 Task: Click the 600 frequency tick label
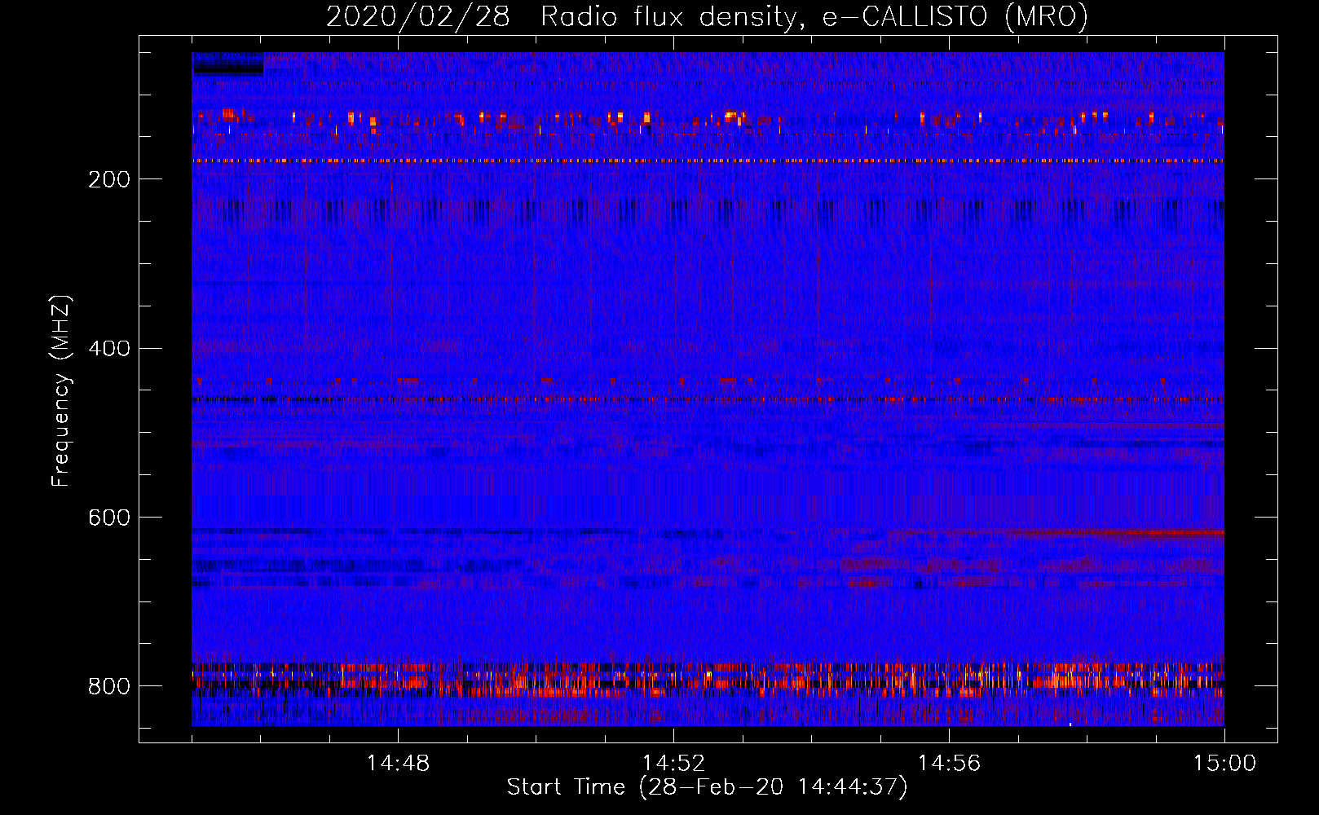click(x=109, y=518)
